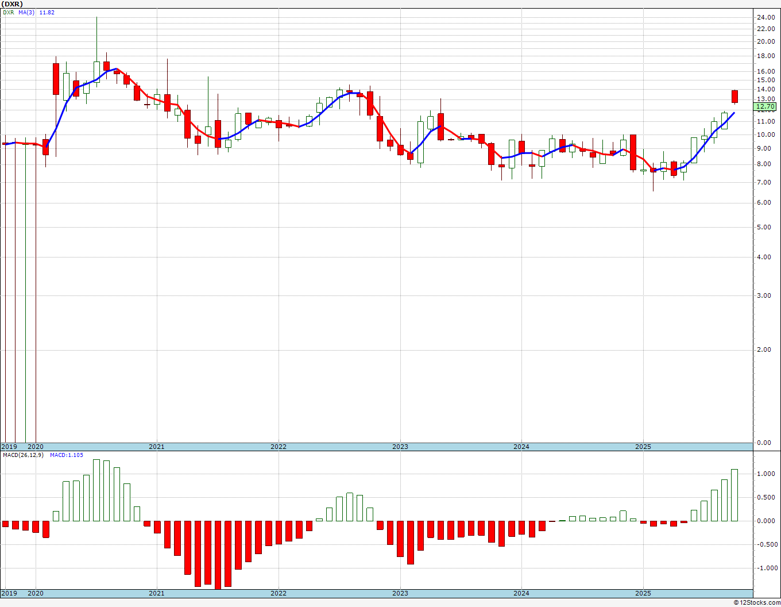Click 2023 on the MACD panel time axis

click(400, 593)
